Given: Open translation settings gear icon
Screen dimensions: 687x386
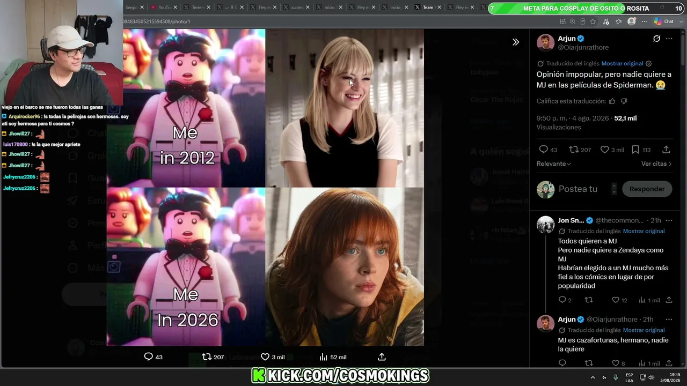Looking at the screenshot, I should 649,63.
